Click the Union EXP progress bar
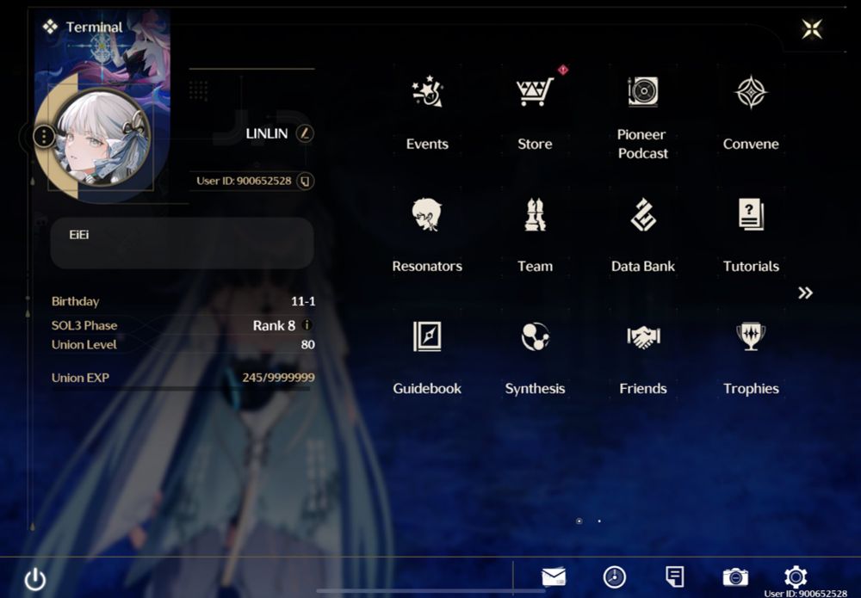The width and height of the screenshot is (861, 598). [x=181, y=388]
